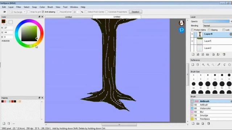Adjust the layer Opacity slider
Image resolution: width=232 pixels, height=130 pixels.
pyautogui.click(x=216, y=21)
